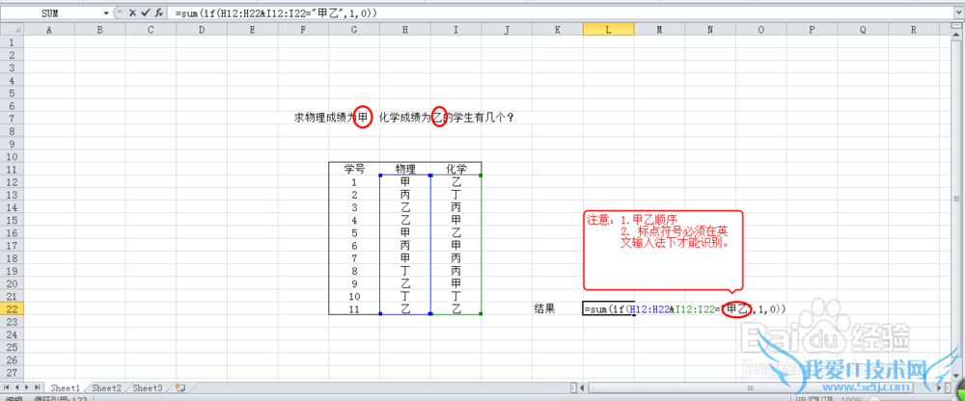Click student number 2 cell
Image resolution: width=965 pixels, height=401 pixels.
(x=354, y=195)
